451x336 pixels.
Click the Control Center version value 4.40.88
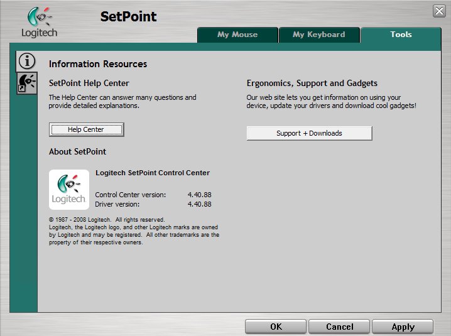click(199, 195)
